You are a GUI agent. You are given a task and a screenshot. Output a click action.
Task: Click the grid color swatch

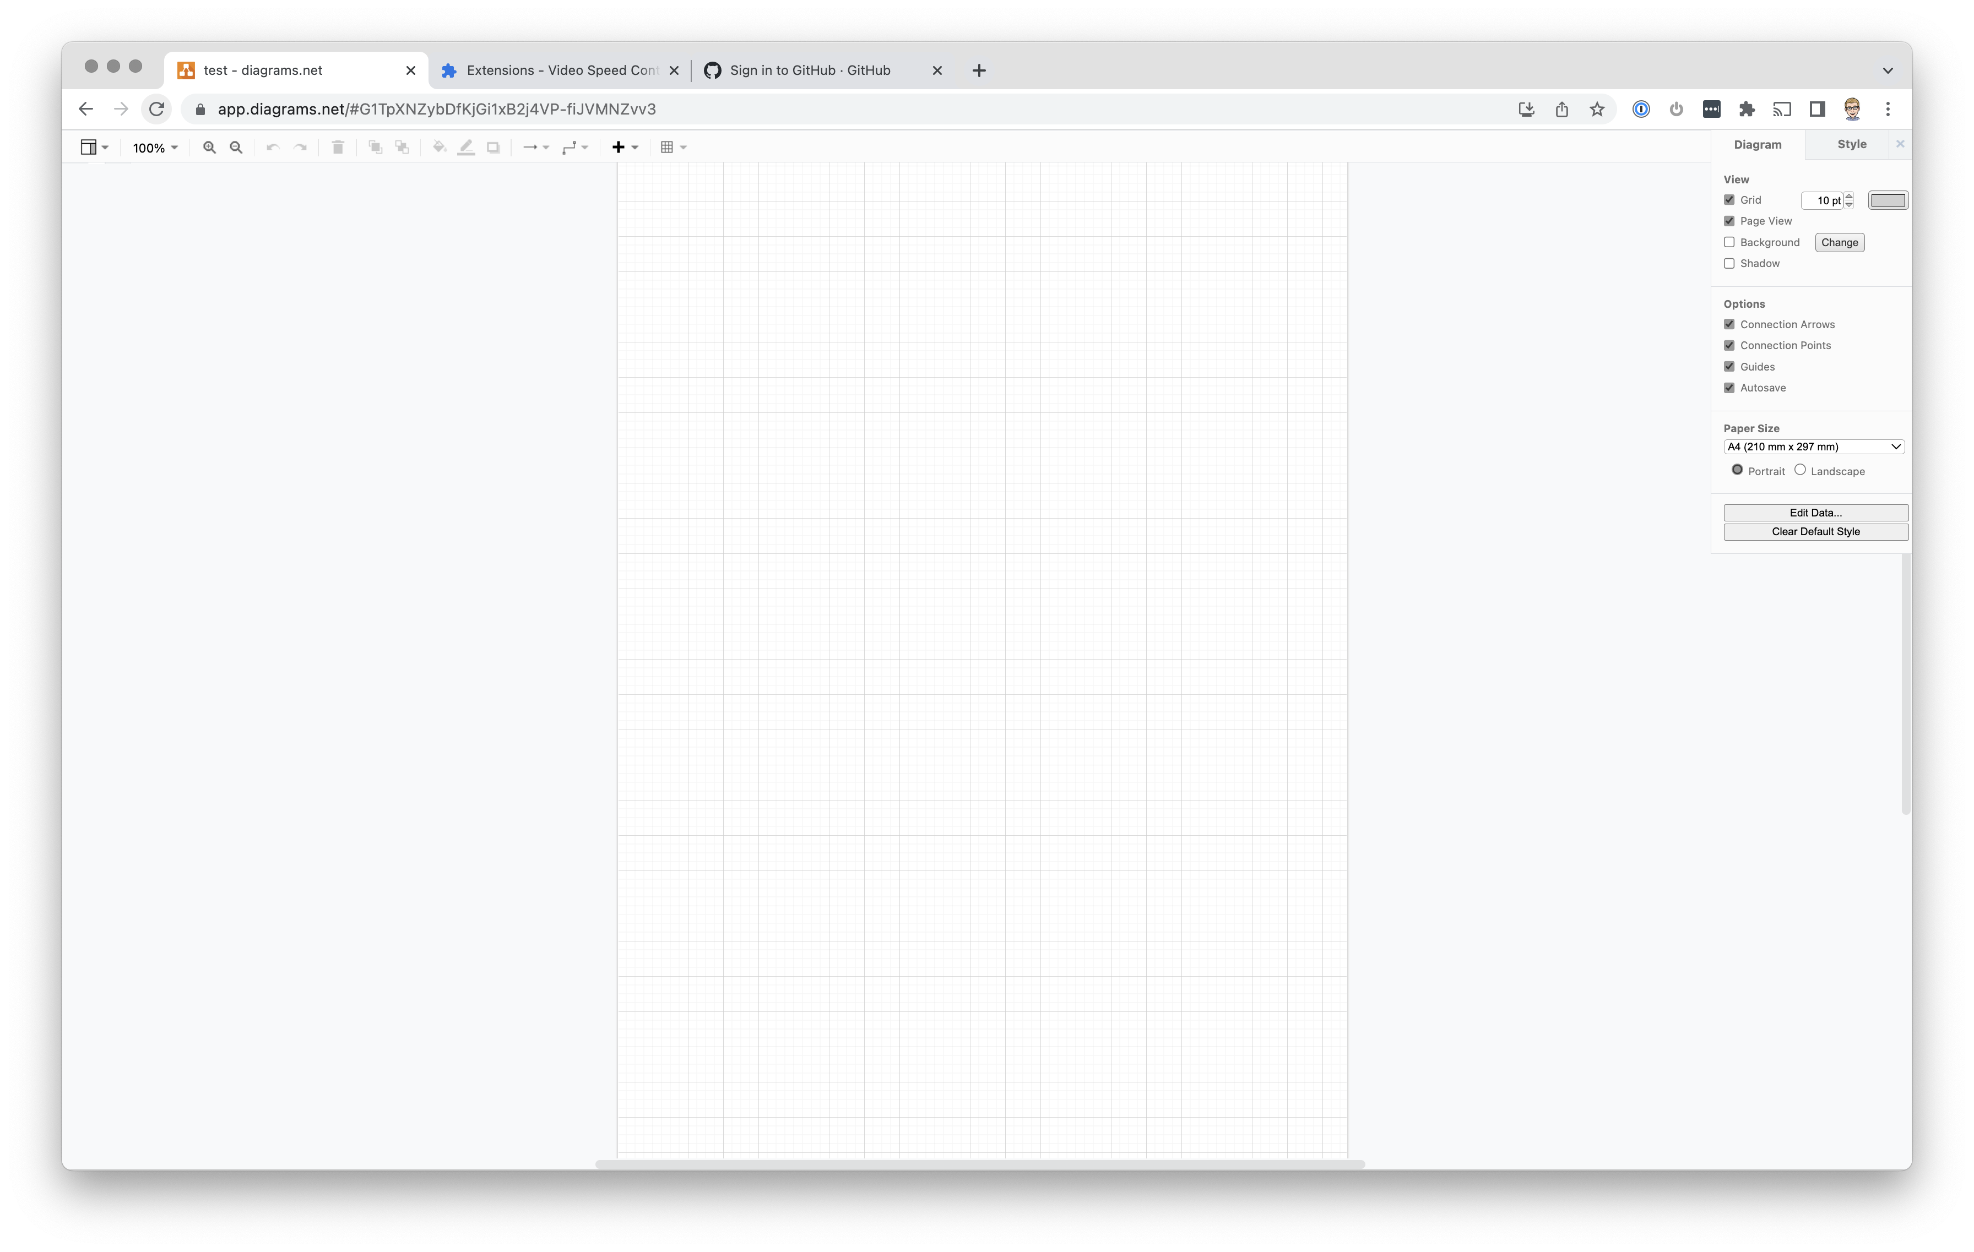pos(1888,199)
